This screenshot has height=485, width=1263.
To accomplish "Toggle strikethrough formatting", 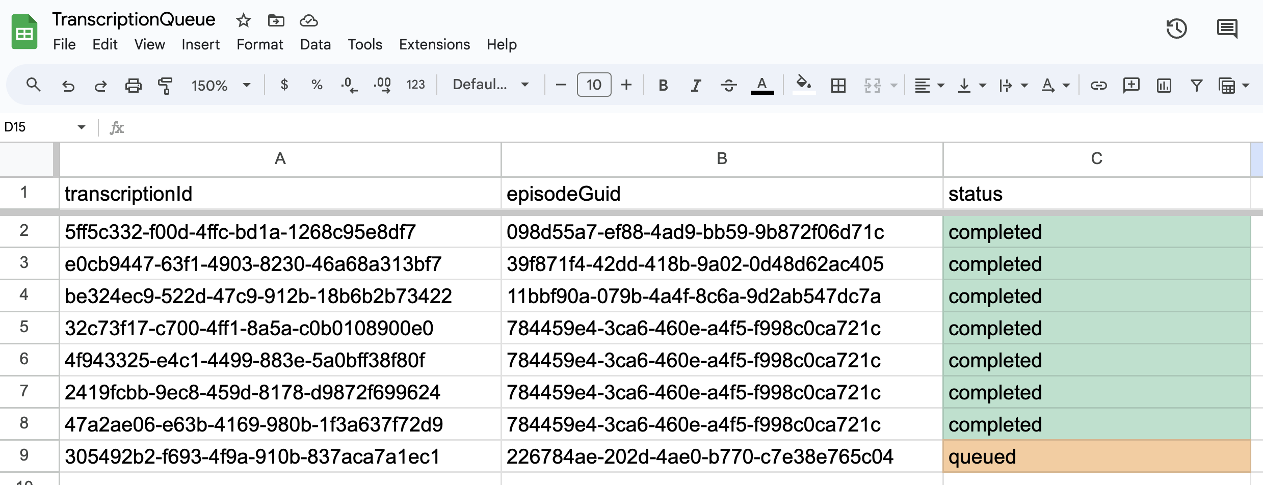I will click(x=728, y=85).
